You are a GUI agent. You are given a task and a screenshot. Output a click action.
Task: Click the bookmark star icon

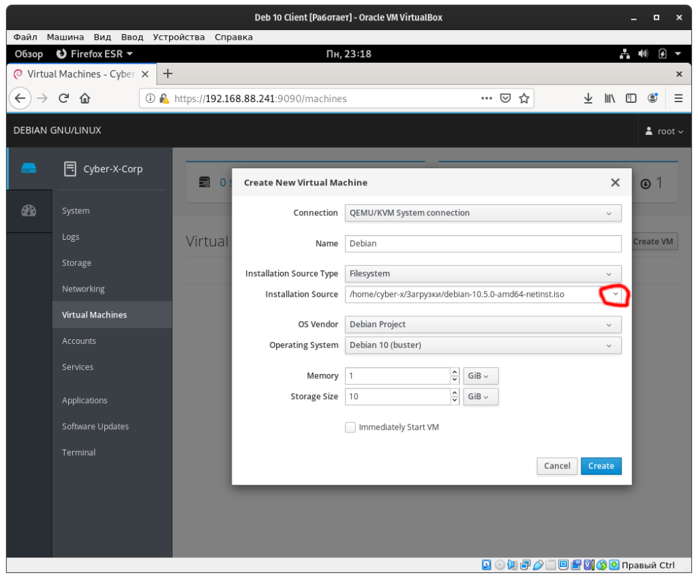524,98
